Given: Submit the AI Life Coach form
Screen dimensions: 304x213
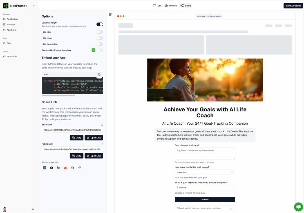Looking at the screenshot, I should (205, 199).
